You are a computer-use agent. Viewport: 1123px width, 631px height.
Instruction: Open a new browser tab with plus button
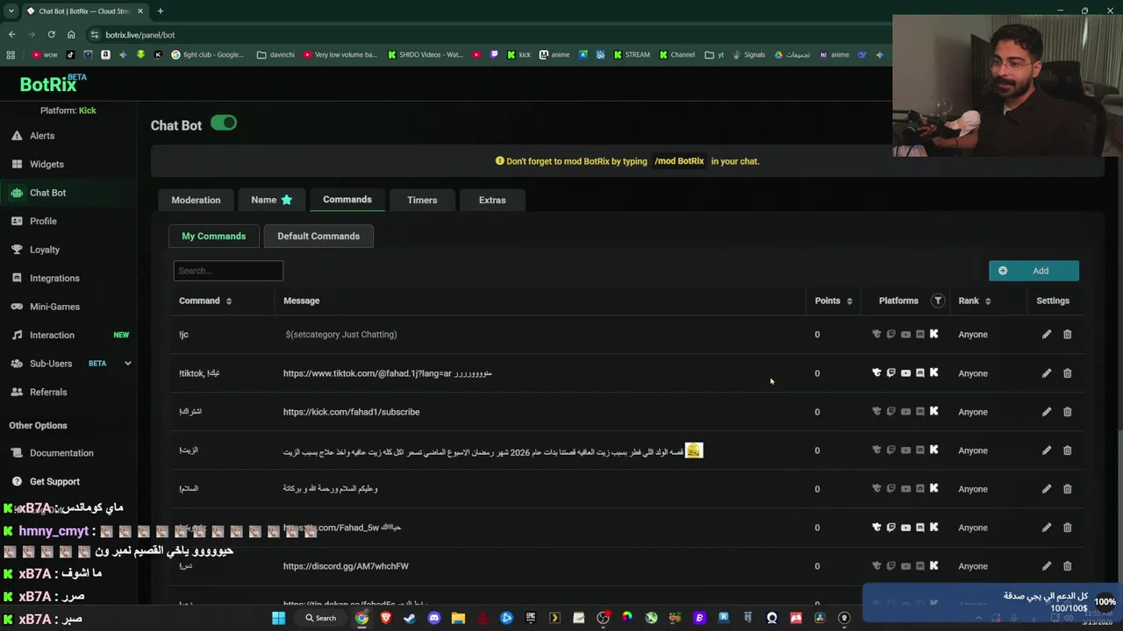tap(160, 11)
